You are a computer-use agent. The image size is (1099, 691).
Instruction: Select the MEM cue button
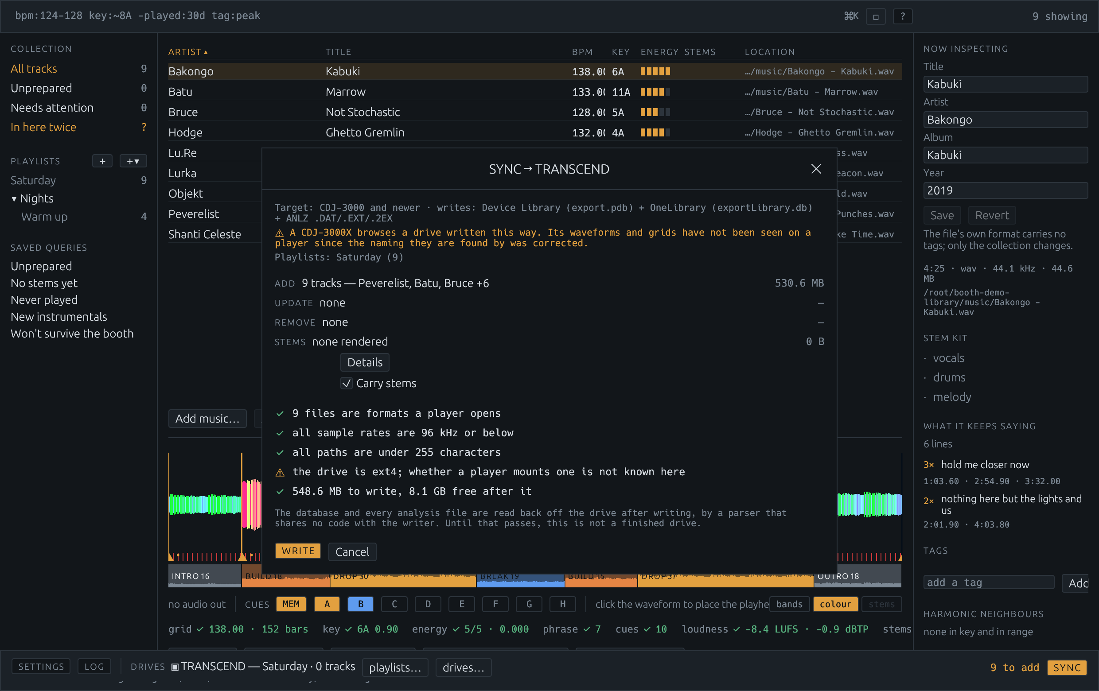coord(291,604)
